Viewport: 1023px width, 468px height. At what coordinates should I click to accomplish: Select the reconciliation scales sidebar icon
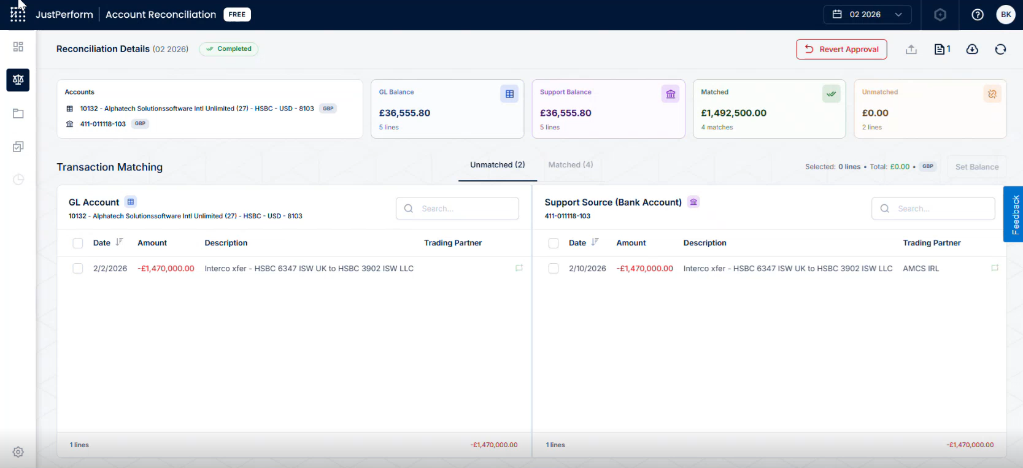[x=18, y=80]
